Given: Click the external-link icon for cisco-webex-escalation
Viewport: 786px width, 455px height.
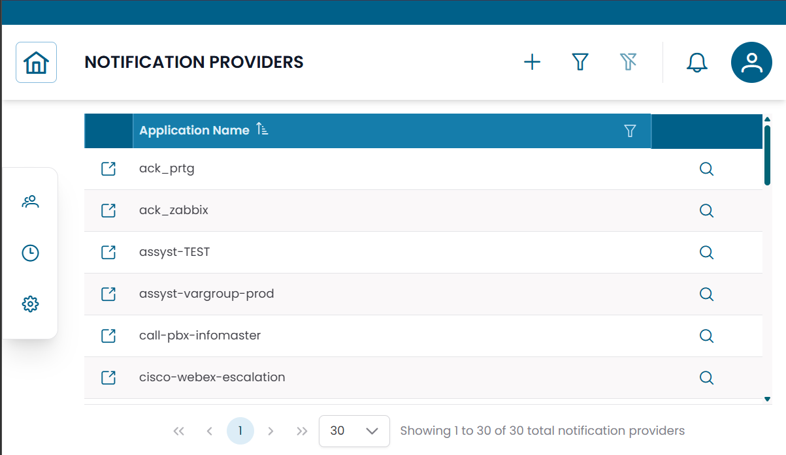Looking at the screenshot, I should point(108,377).
